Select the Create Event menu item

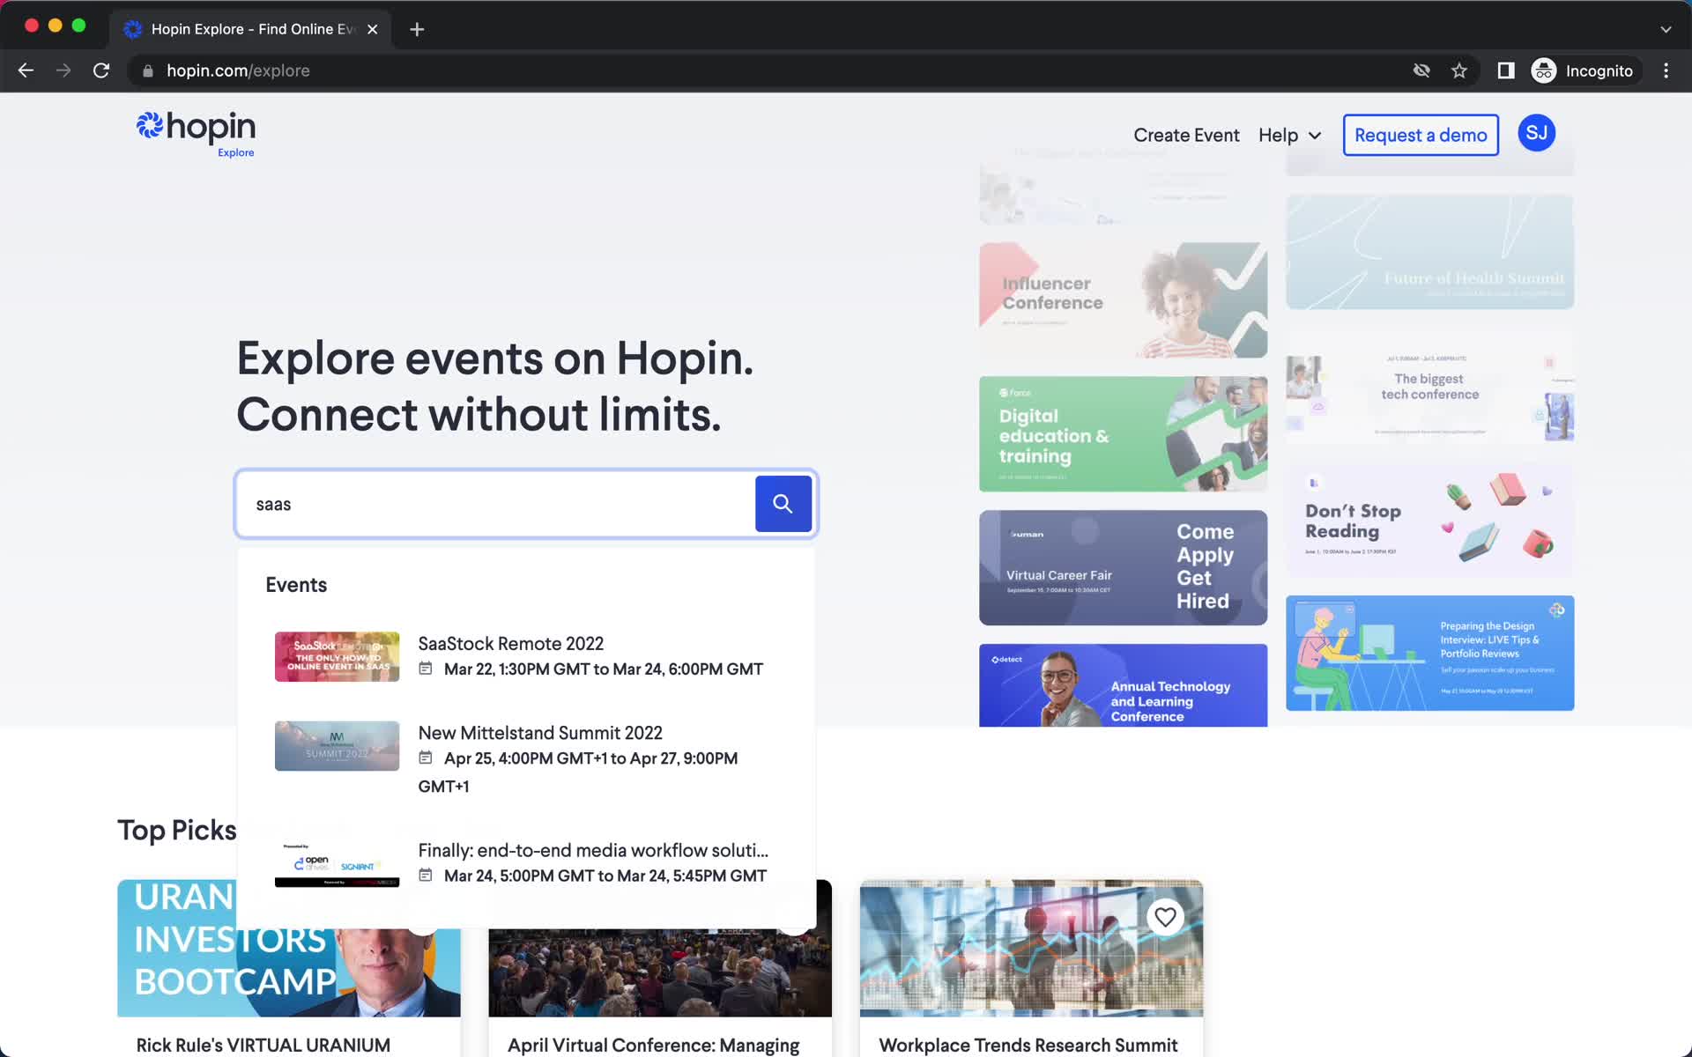click(1186, 134)
